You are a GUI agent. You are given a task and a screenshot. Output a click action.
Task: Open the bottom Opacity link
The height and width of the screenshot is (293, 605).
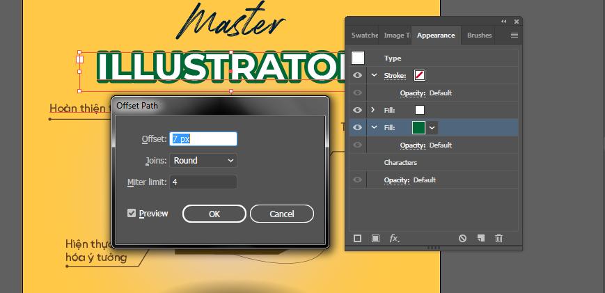[x=397, y=180]
